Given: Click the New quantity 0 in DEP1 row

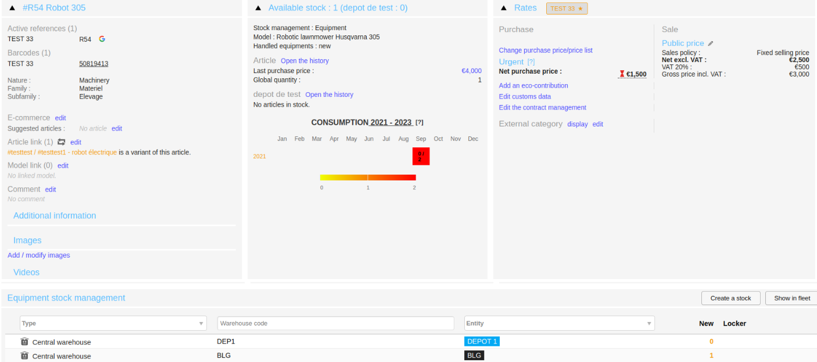Looking at the screenshot, I should click(711, 342).
